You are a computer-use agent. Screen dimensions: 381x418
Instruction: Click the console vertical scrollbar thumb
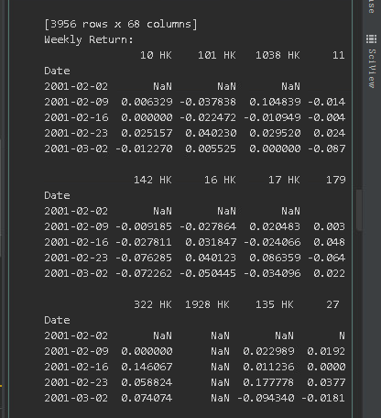359,210
